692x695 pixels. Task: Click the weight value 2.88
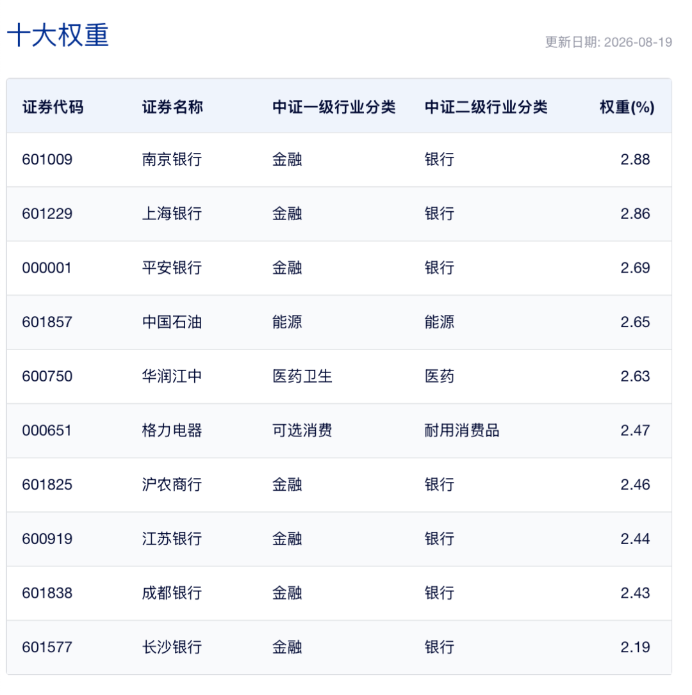click(635, 159)
